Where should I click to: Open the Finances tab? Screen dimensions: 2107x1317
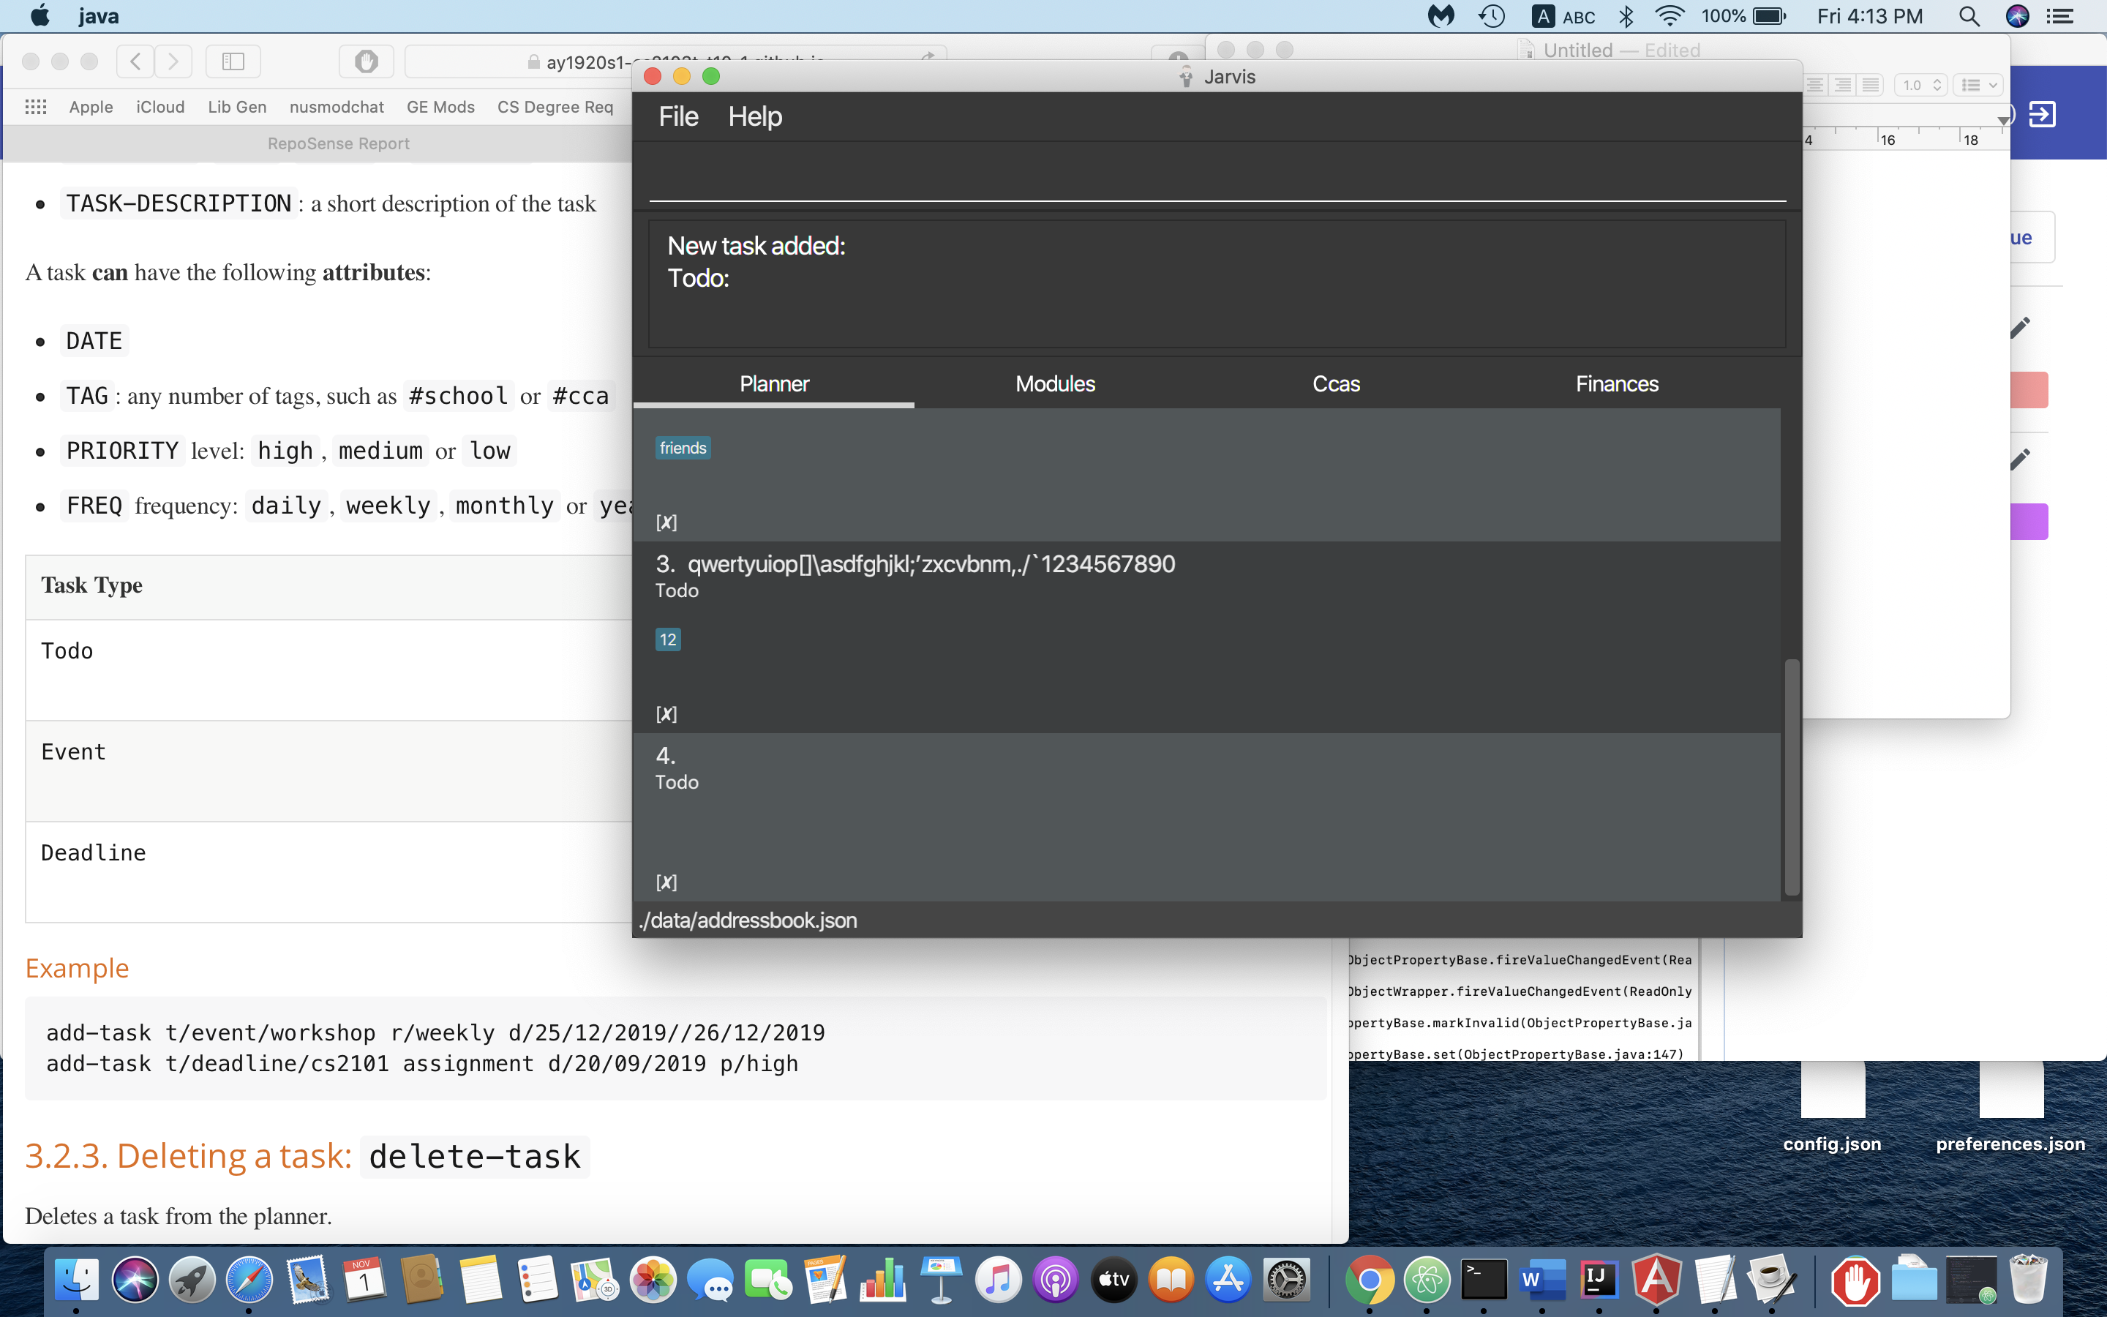(1616, 384)
